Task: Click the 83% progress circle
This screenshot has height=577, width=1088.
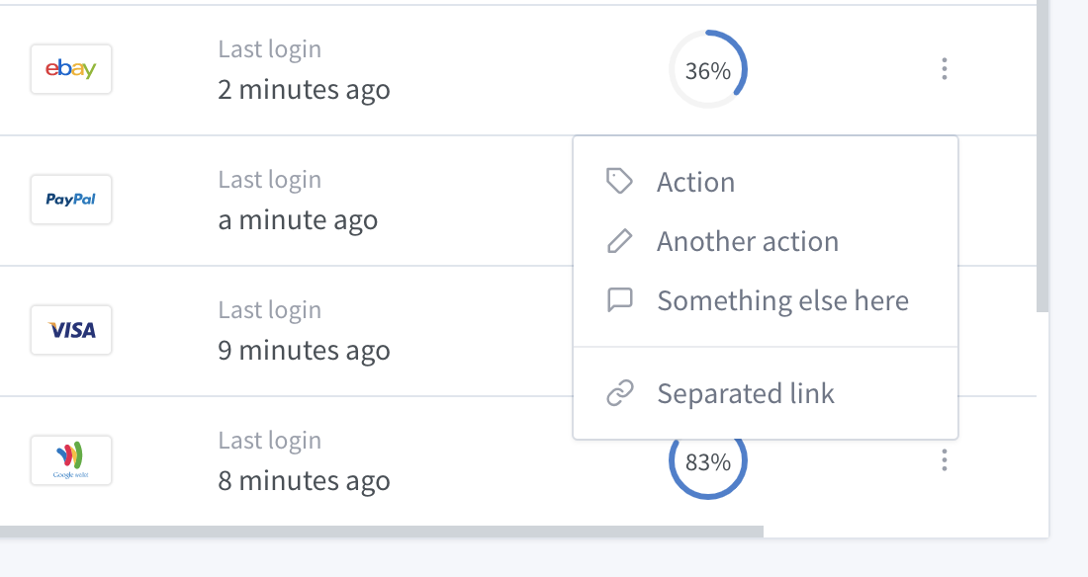Action: [707, 459]
